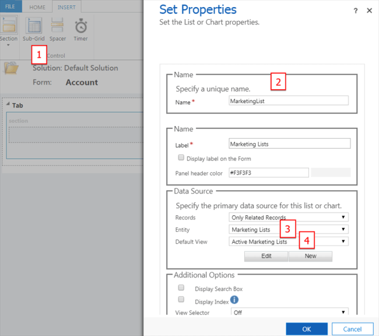Insert a Sub-Grid control
Image resolution: width=379 pixels, height=336 pixels.
point(34,29)
